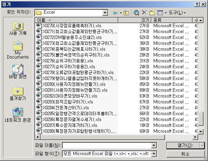Click the 62KB size cell of X0272
Image resolution: width=208 pixels, height=161 pixels.
tap(144, 37)
